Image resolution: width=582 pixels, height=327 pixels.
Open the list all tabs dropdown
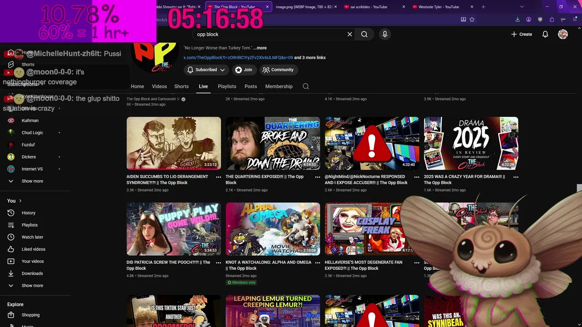[x=522, y=7]
